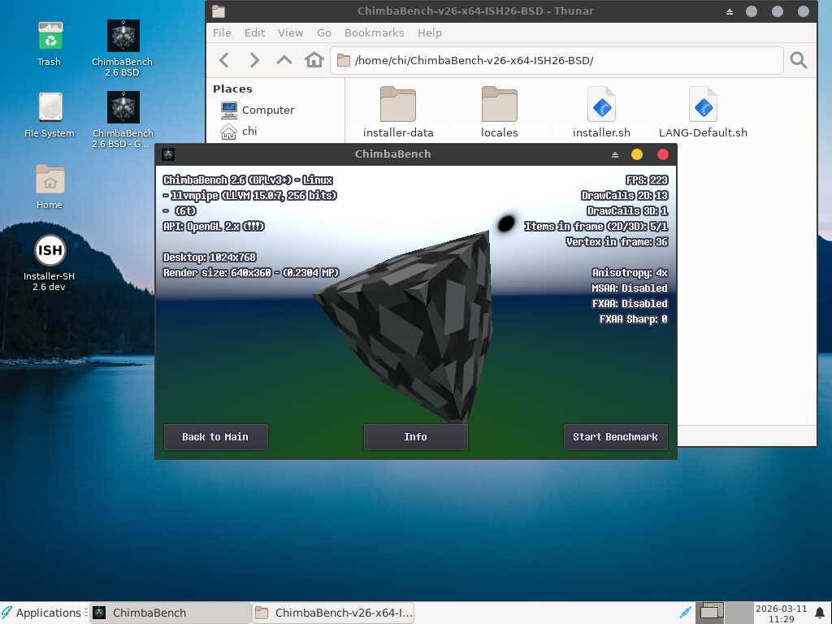Viewport: 832px width, 624px height.
Task: Select the LANG-Default.sh file
Action: coord(703,112)
